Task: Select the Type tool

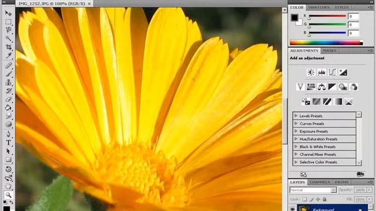Action: (x=8, y=142)
